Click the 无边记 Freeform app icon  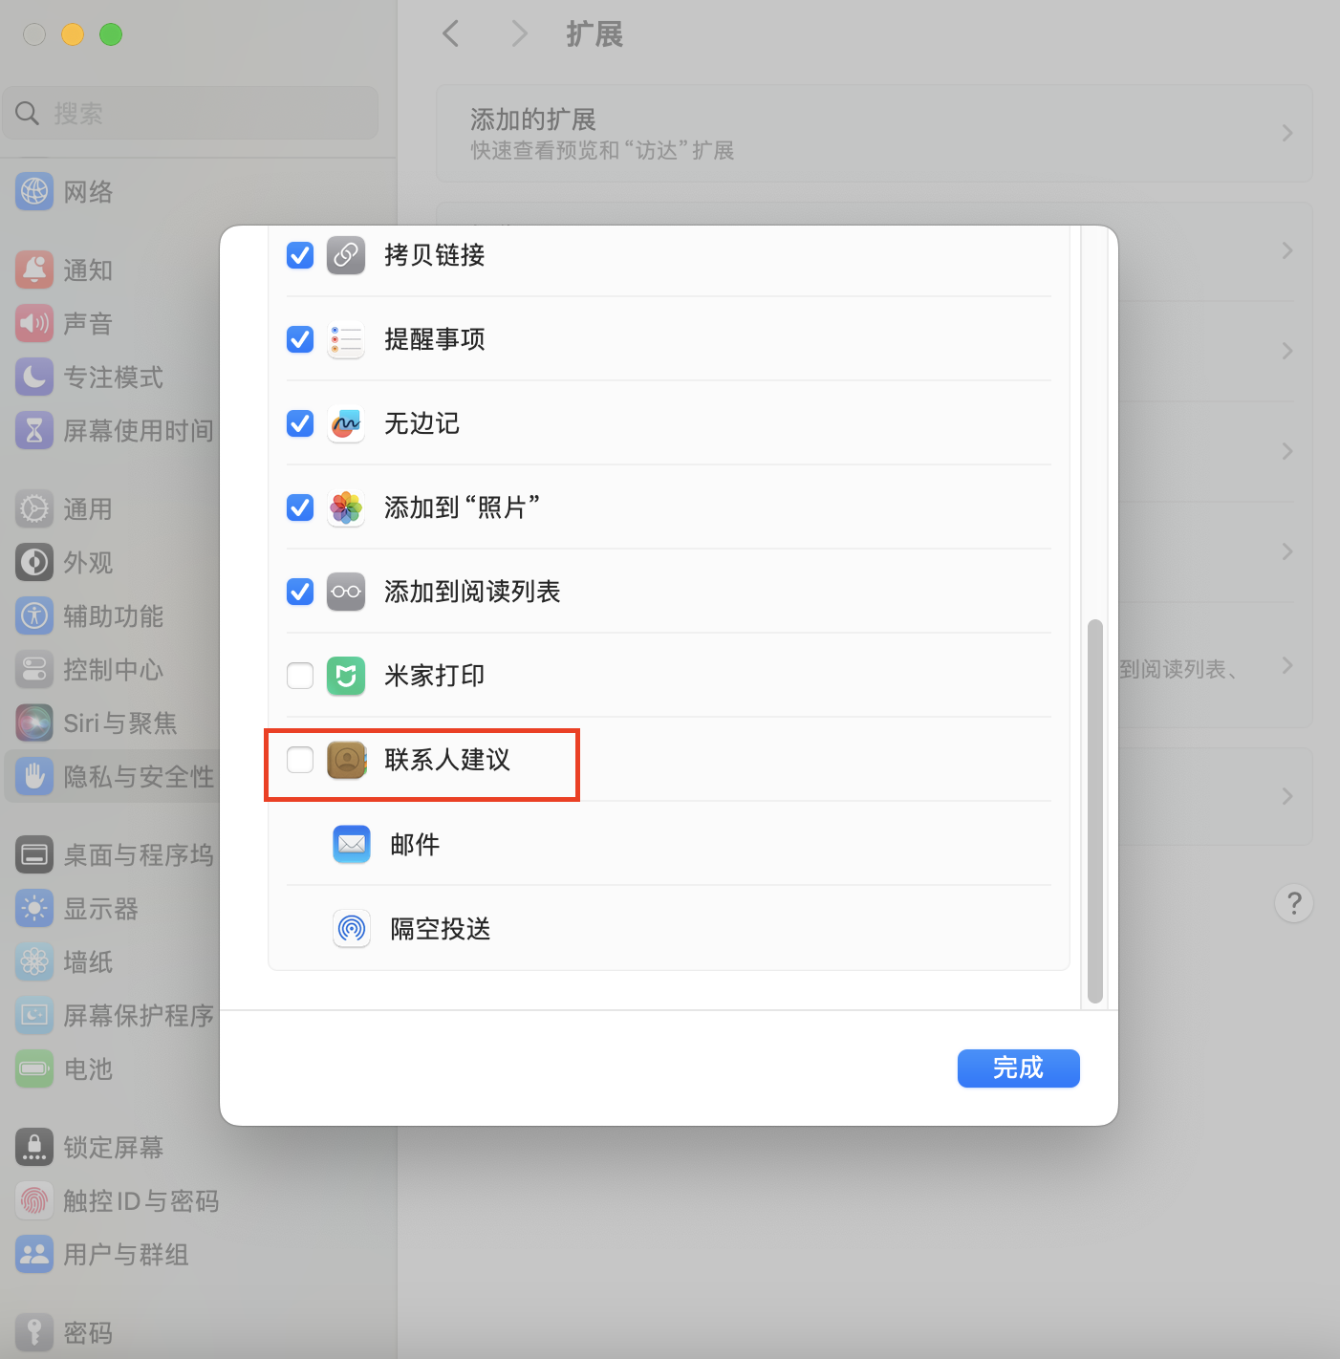(346, 423)
